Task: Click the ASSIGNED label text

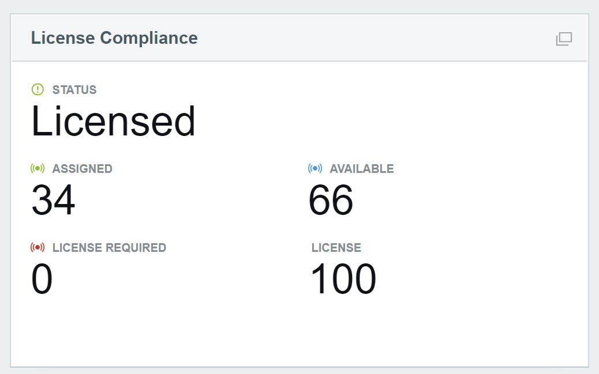Action: (x=83, y=168)
